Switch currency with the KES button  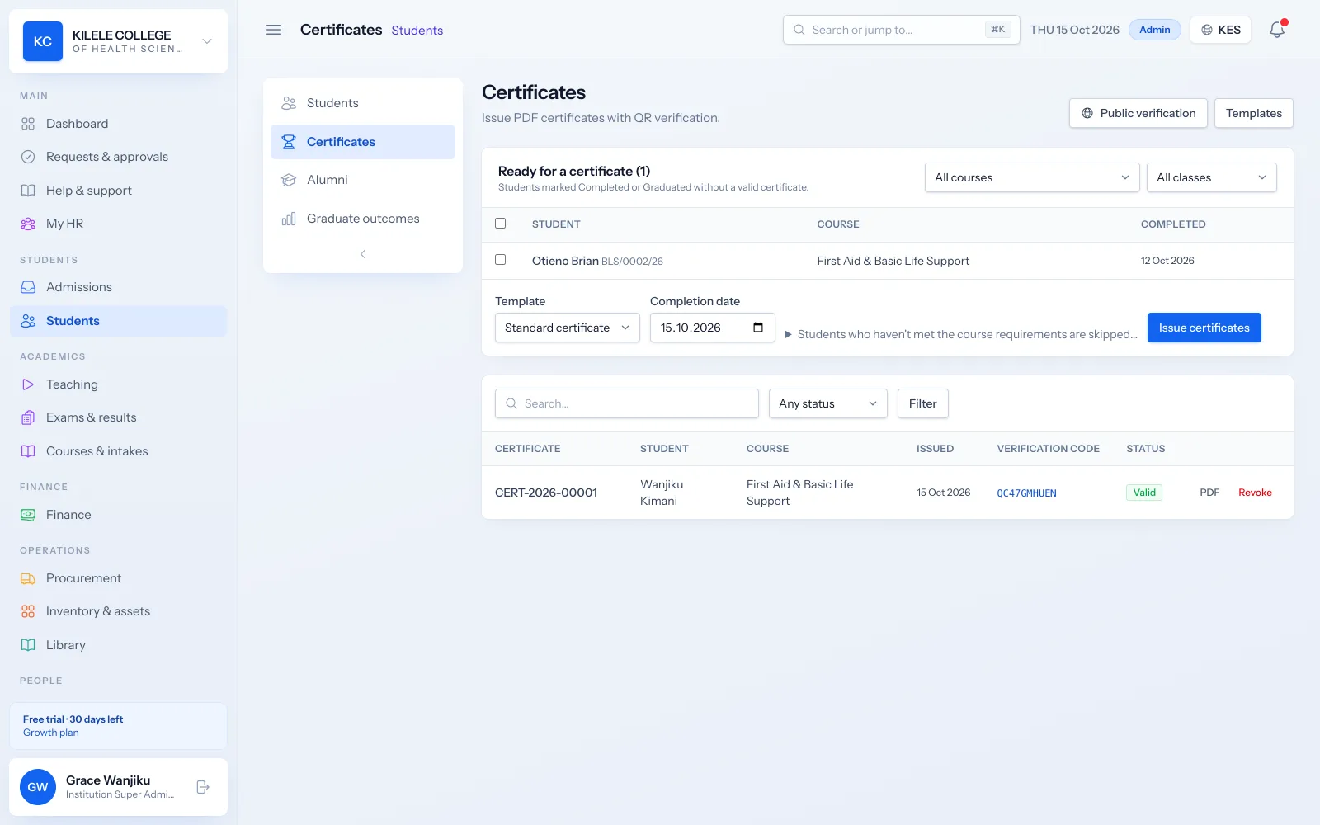point(1221,30)
